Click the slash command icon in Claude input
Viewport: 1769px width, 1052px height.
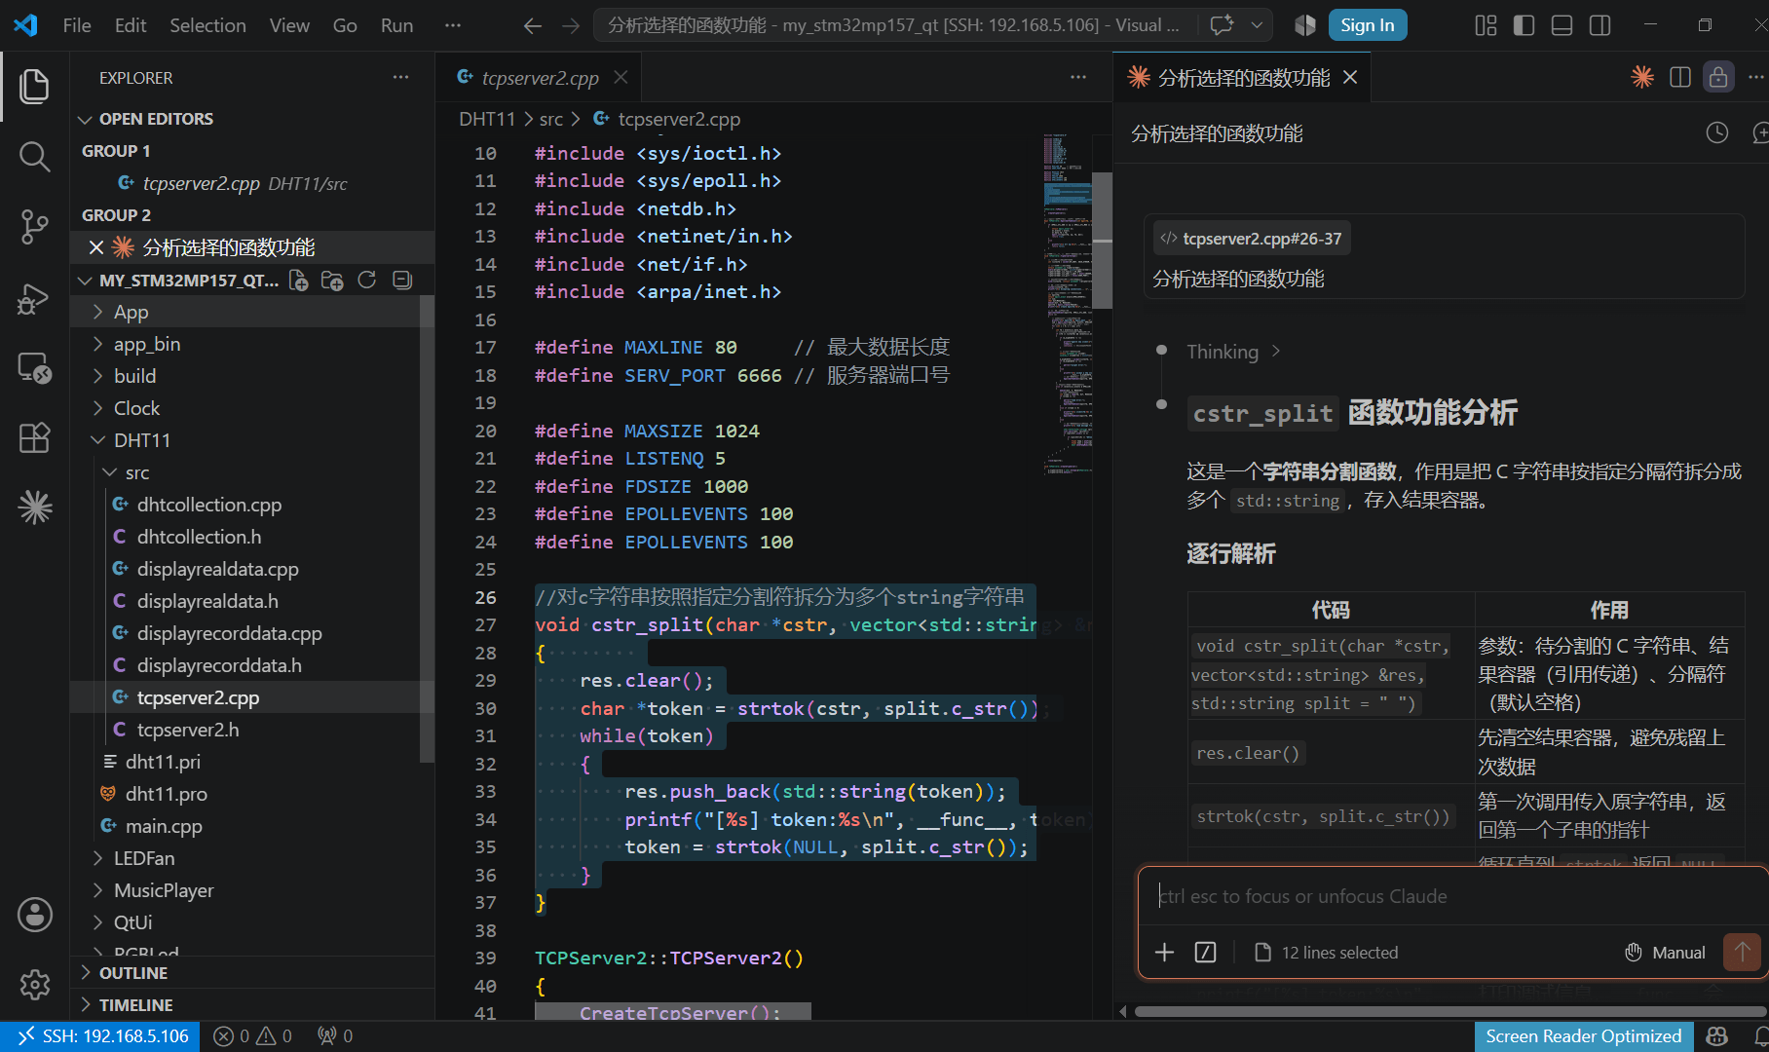(1205, 952)
